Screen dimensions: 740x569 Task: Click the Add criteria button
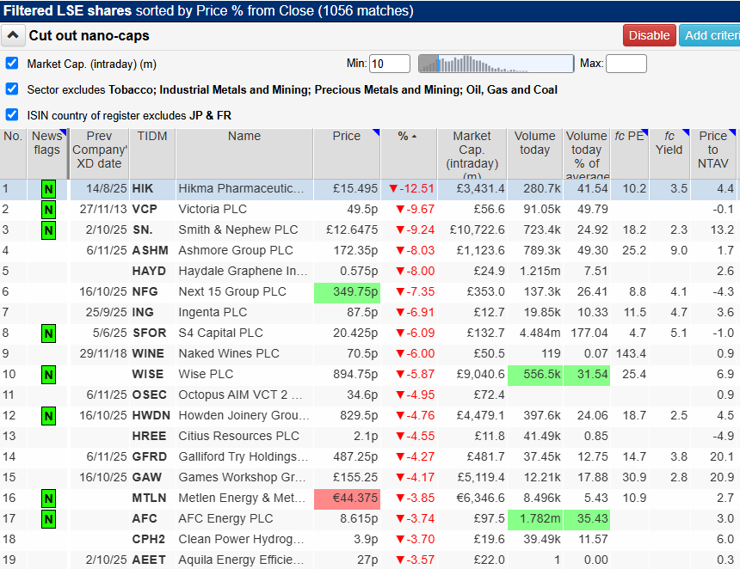coord(709,35)
